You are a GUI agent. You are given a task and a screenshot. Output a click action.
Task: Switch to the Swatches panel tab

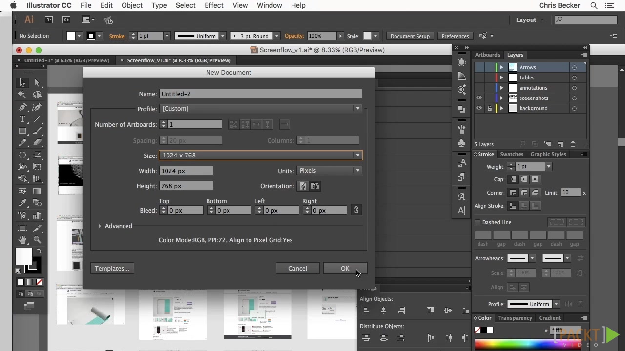(x=512, y=154)
